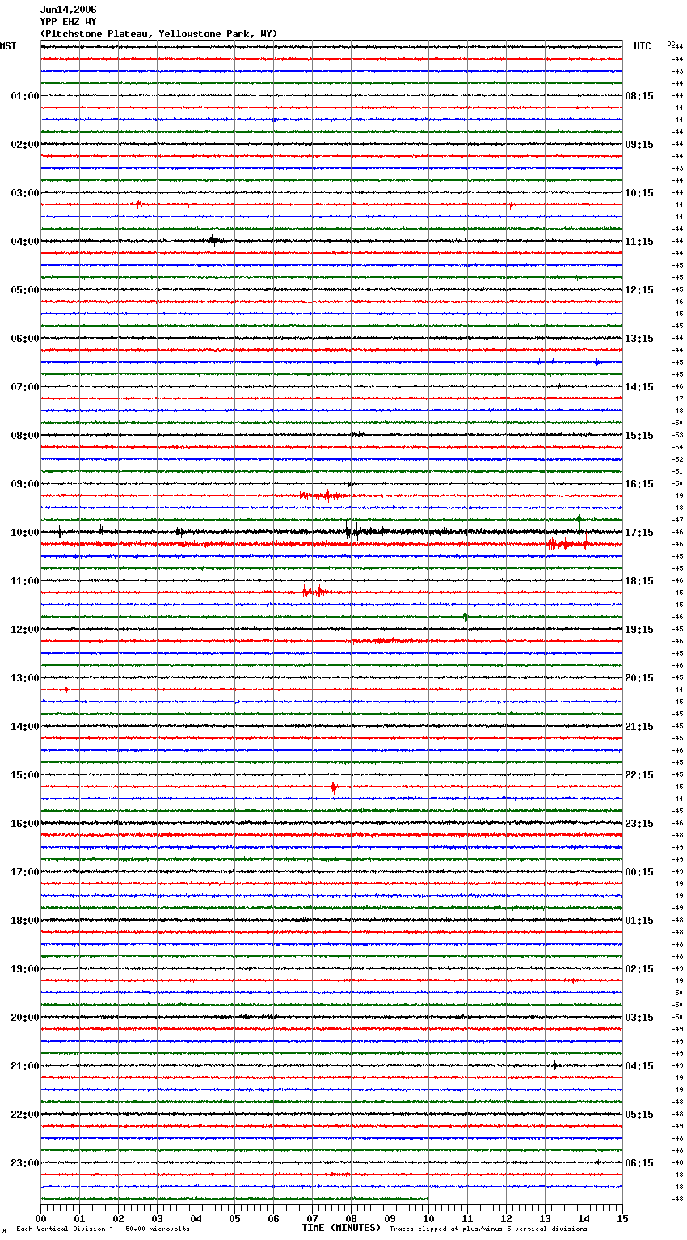Select the 02:00 MST time label
This screenshot has height=1240, width=687.
point(25,145)
